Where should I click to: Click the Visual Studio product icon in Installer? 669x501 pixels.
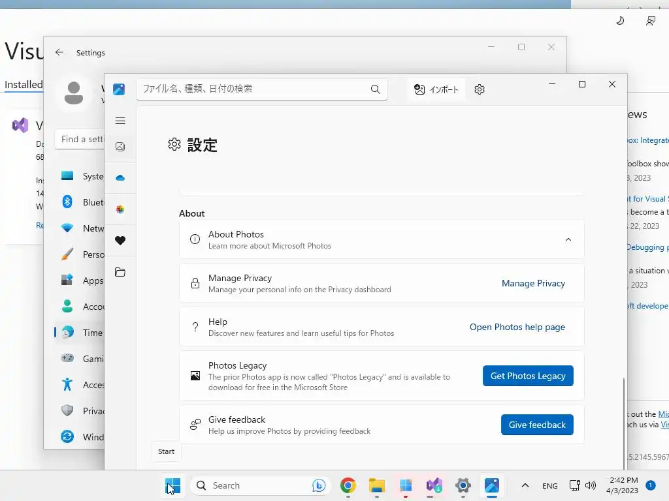point(20,125)
